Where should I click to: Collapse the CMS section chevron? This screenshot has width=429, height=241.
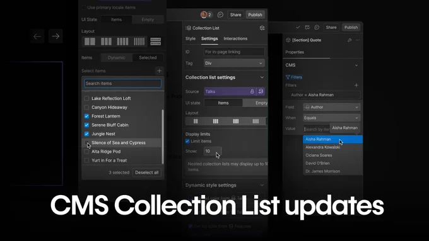click(356, 65)
